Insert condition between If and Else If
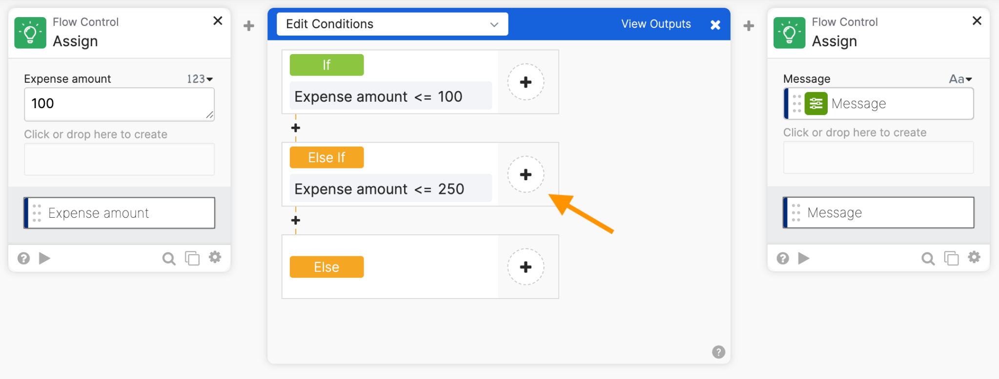 click(x=296, y=128)
